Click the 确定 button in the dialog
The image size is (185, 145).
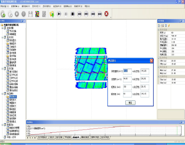130,103
